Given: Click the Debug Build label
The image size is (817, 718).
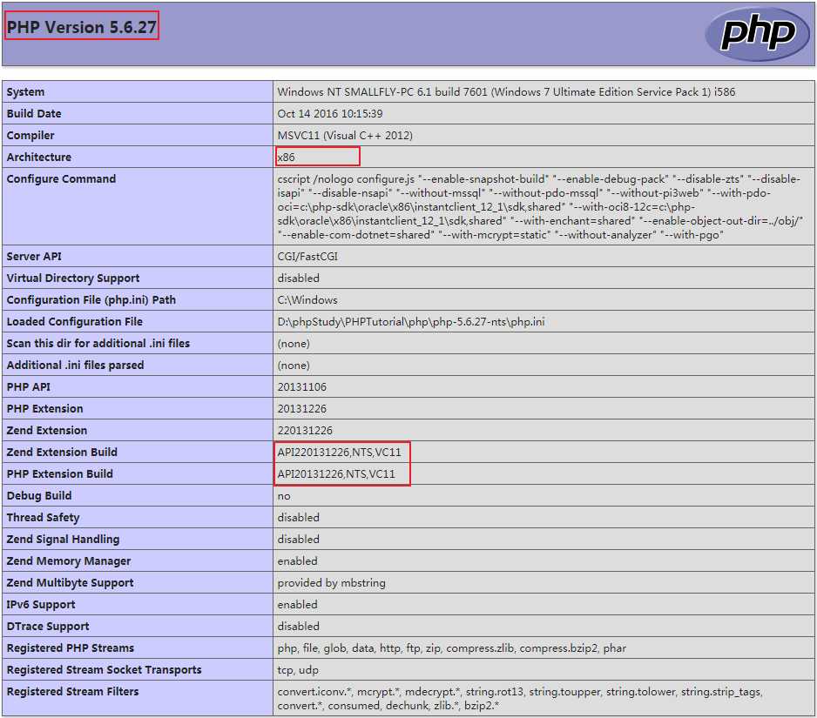Looking at the screenshot, I should pyautogui.click(x=39, y=496).
